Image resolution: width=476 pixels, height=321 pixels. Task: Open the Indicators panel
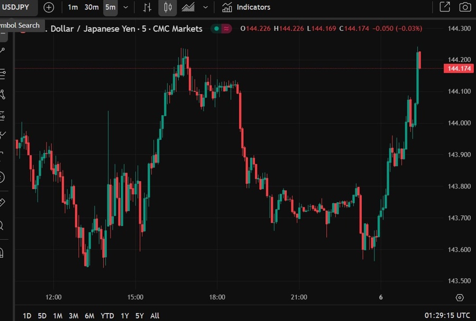tap(246, 7)
